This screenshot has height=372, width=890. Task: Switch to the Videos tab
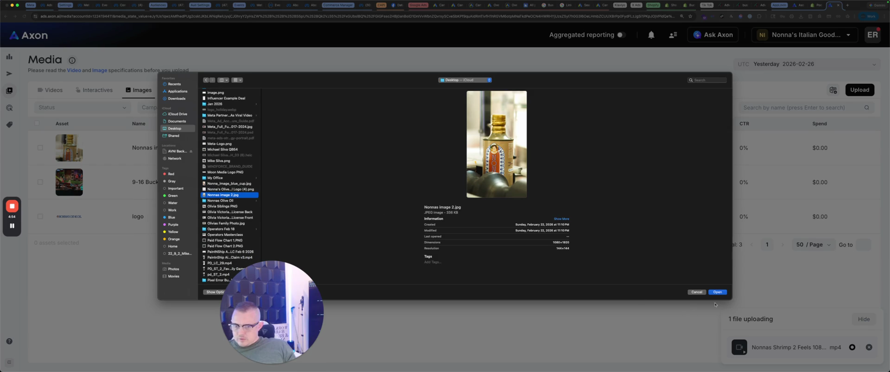[x=50, y=90]
